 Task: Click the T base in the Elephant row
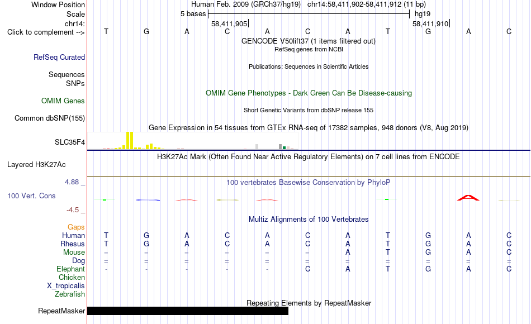click(388, 269)
